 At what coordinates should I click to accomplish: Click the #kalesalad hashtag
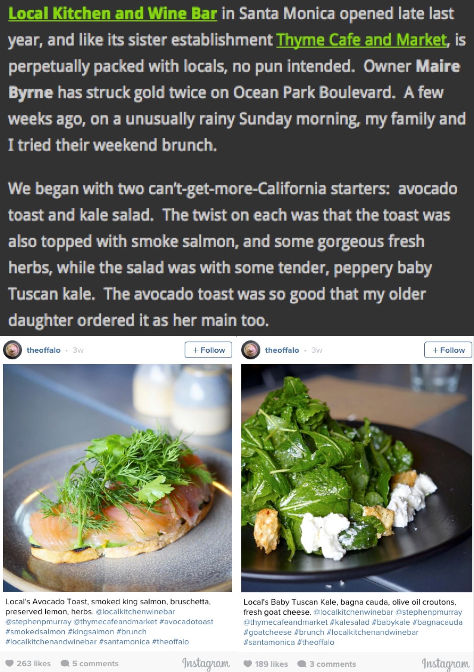tap(349, 622)
